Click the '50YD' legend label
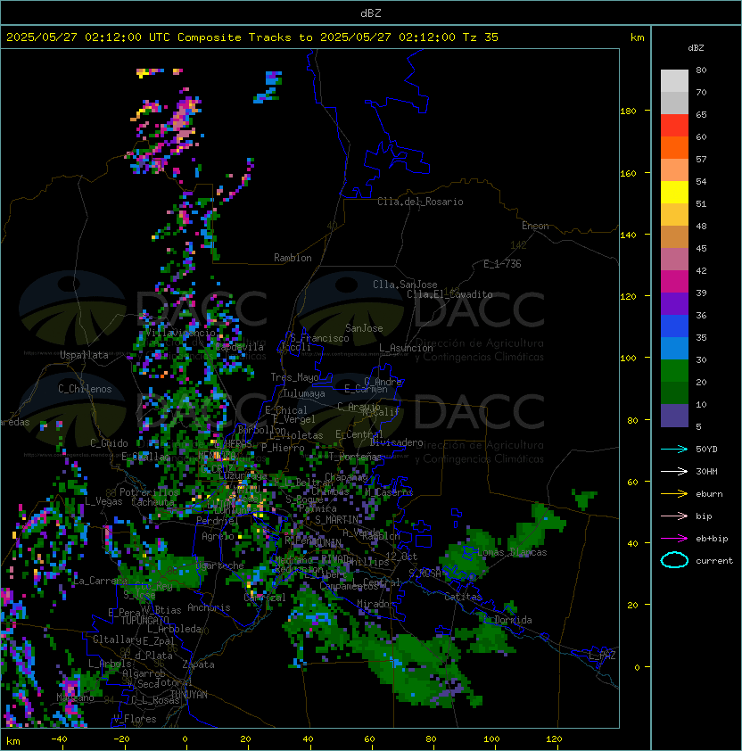Viewport: 742px width, 751px height. point(706,450)
